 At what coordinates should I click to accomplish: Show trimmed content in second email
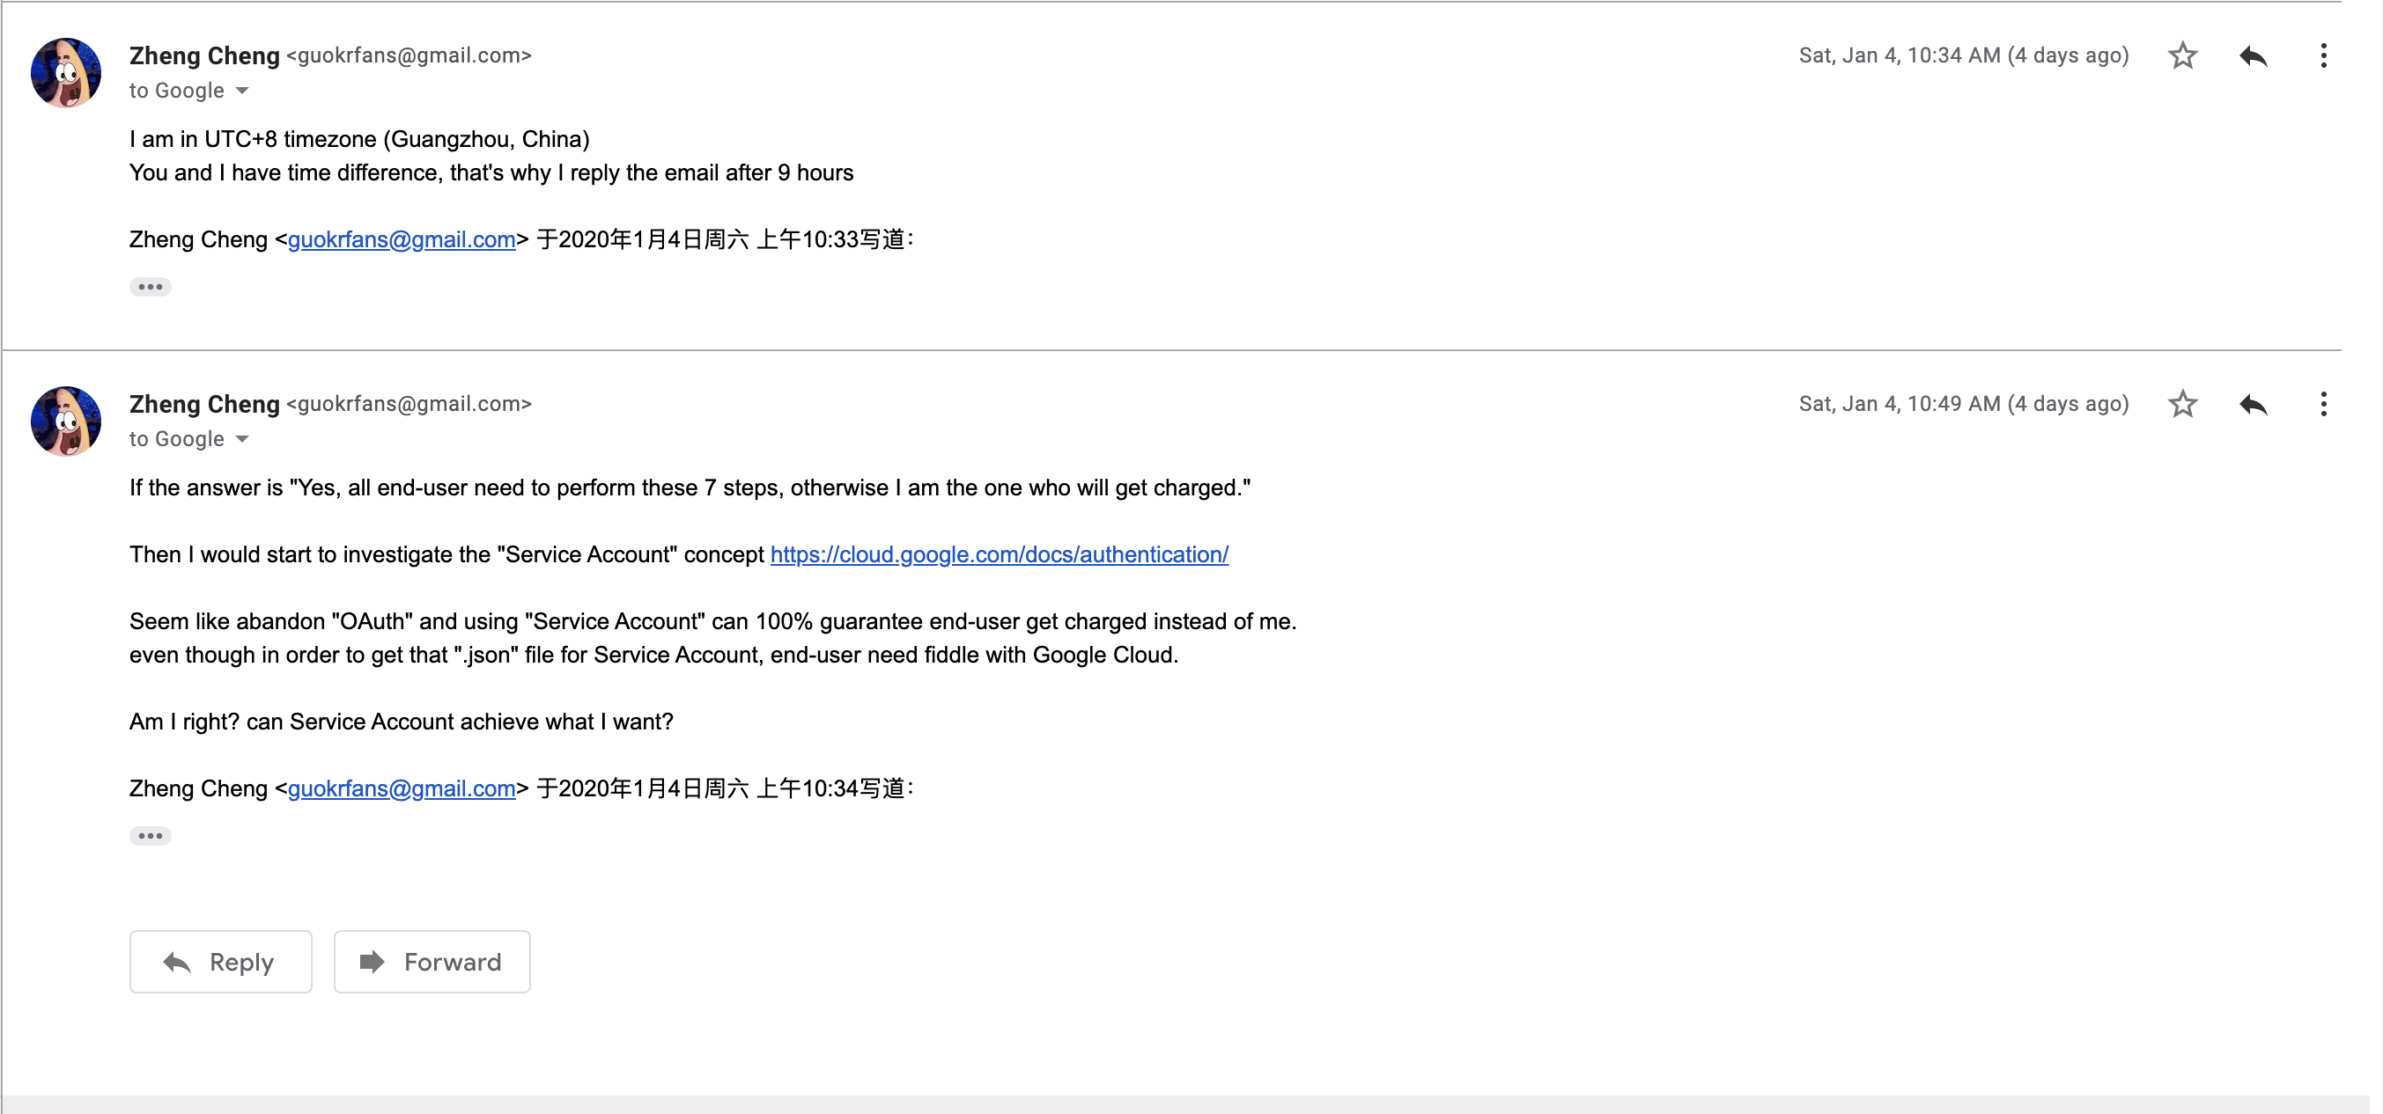click(150, 836)
